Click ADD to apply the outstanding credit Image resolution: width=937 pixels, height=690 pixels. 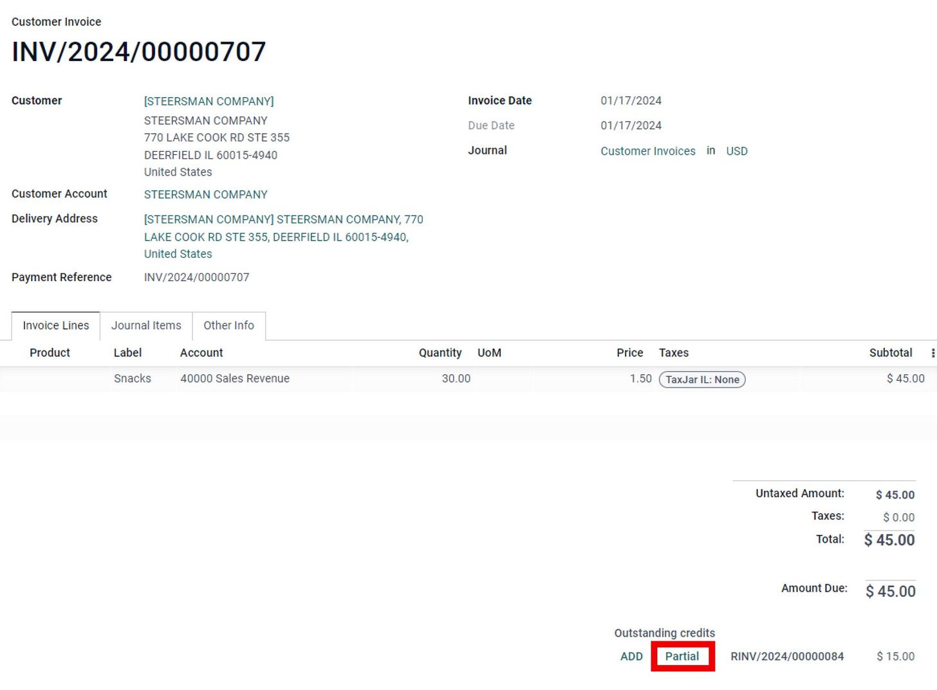point(631,656)
